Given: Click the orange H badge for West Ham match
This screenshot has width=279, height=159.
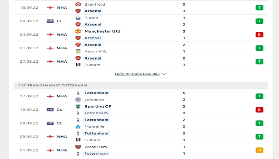Looking at the screenshot, I should pos(259,150).
